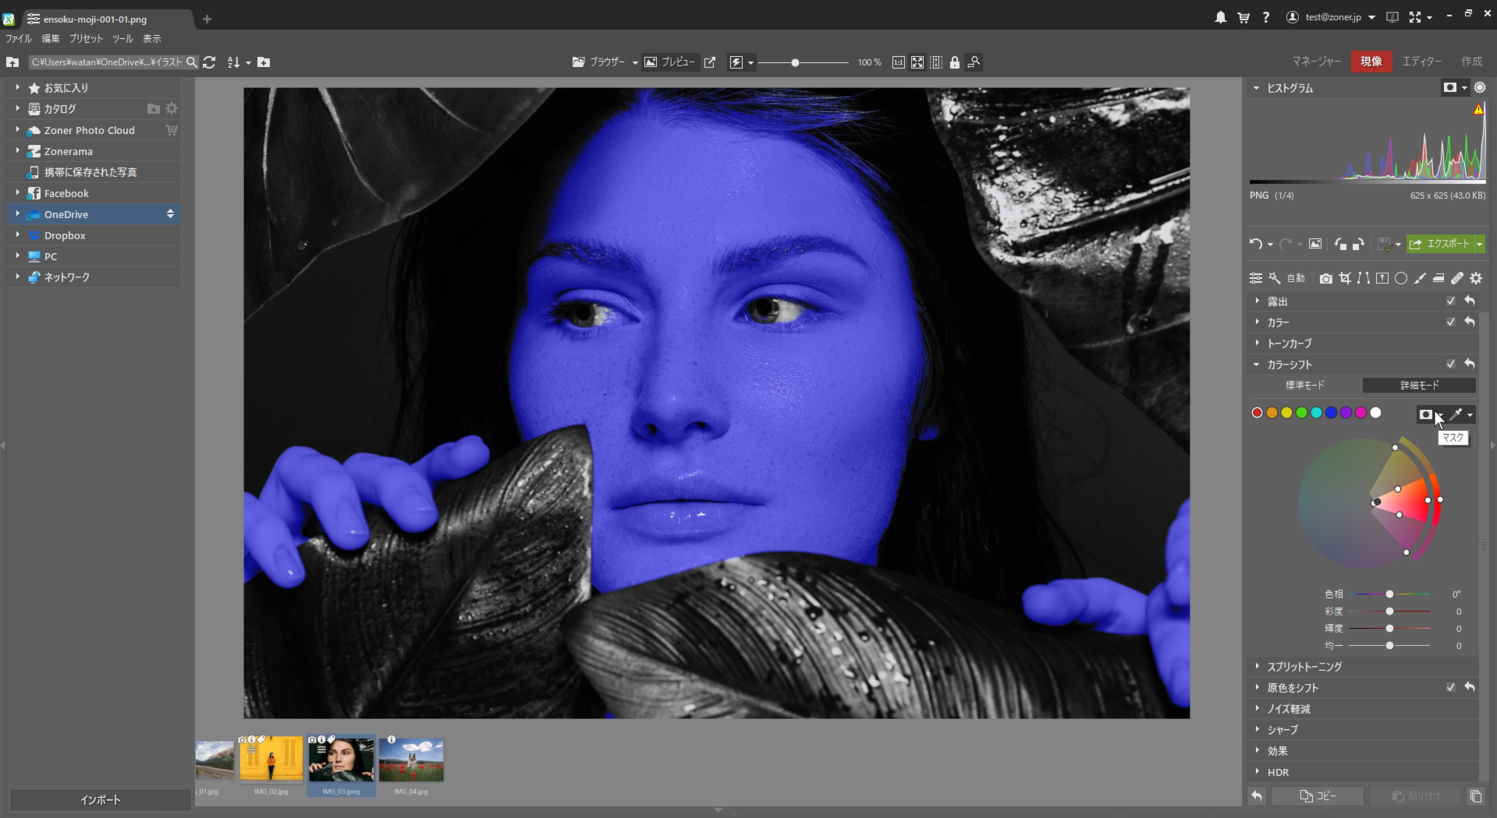Fit the image to the window

click(917, 62)
